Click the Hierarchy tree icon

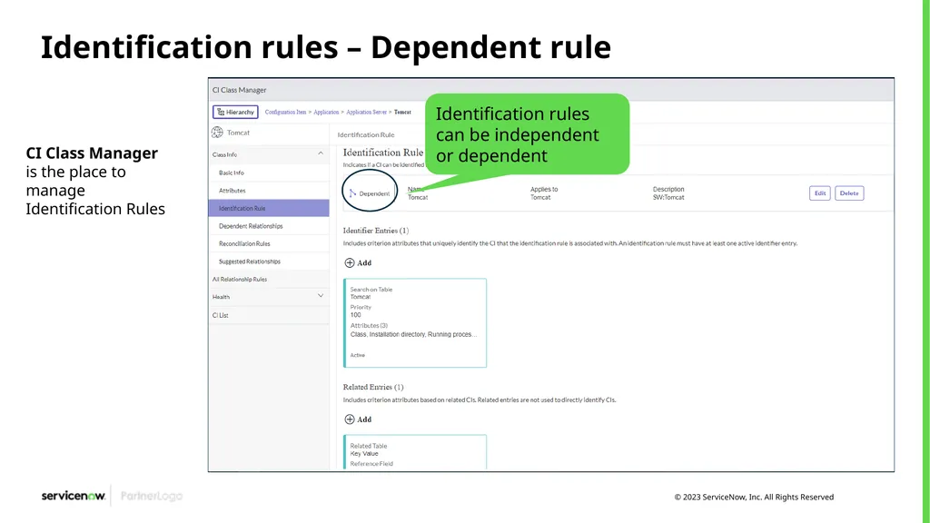point(221,112)
